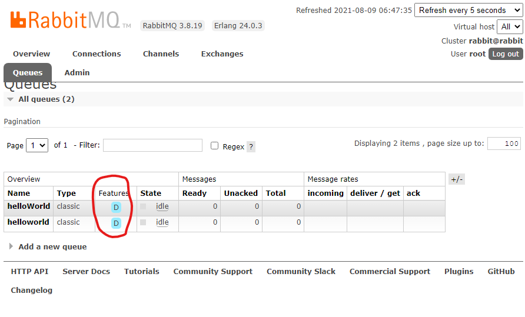Switch to the Channels tab

tap(161, 54)
